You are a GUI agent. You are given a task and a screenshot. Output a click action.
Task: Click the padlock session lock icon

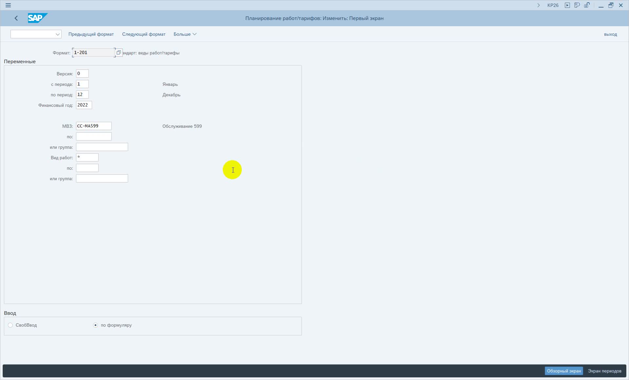(x=587, y=5)
